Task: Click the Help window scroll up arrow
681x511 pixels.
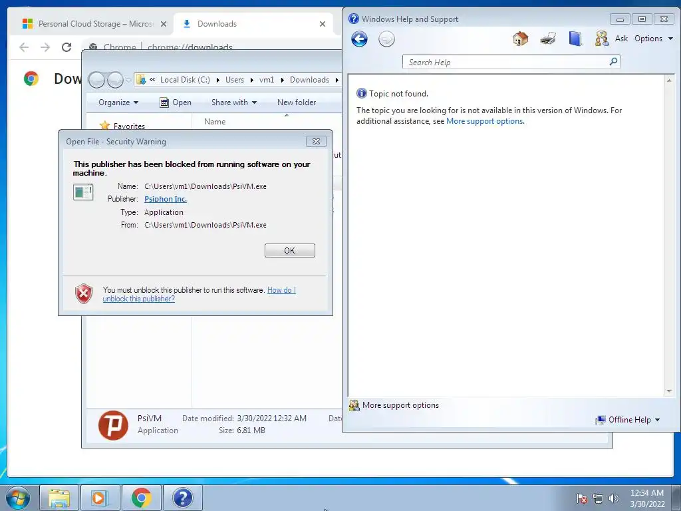Action: [669, 81]
